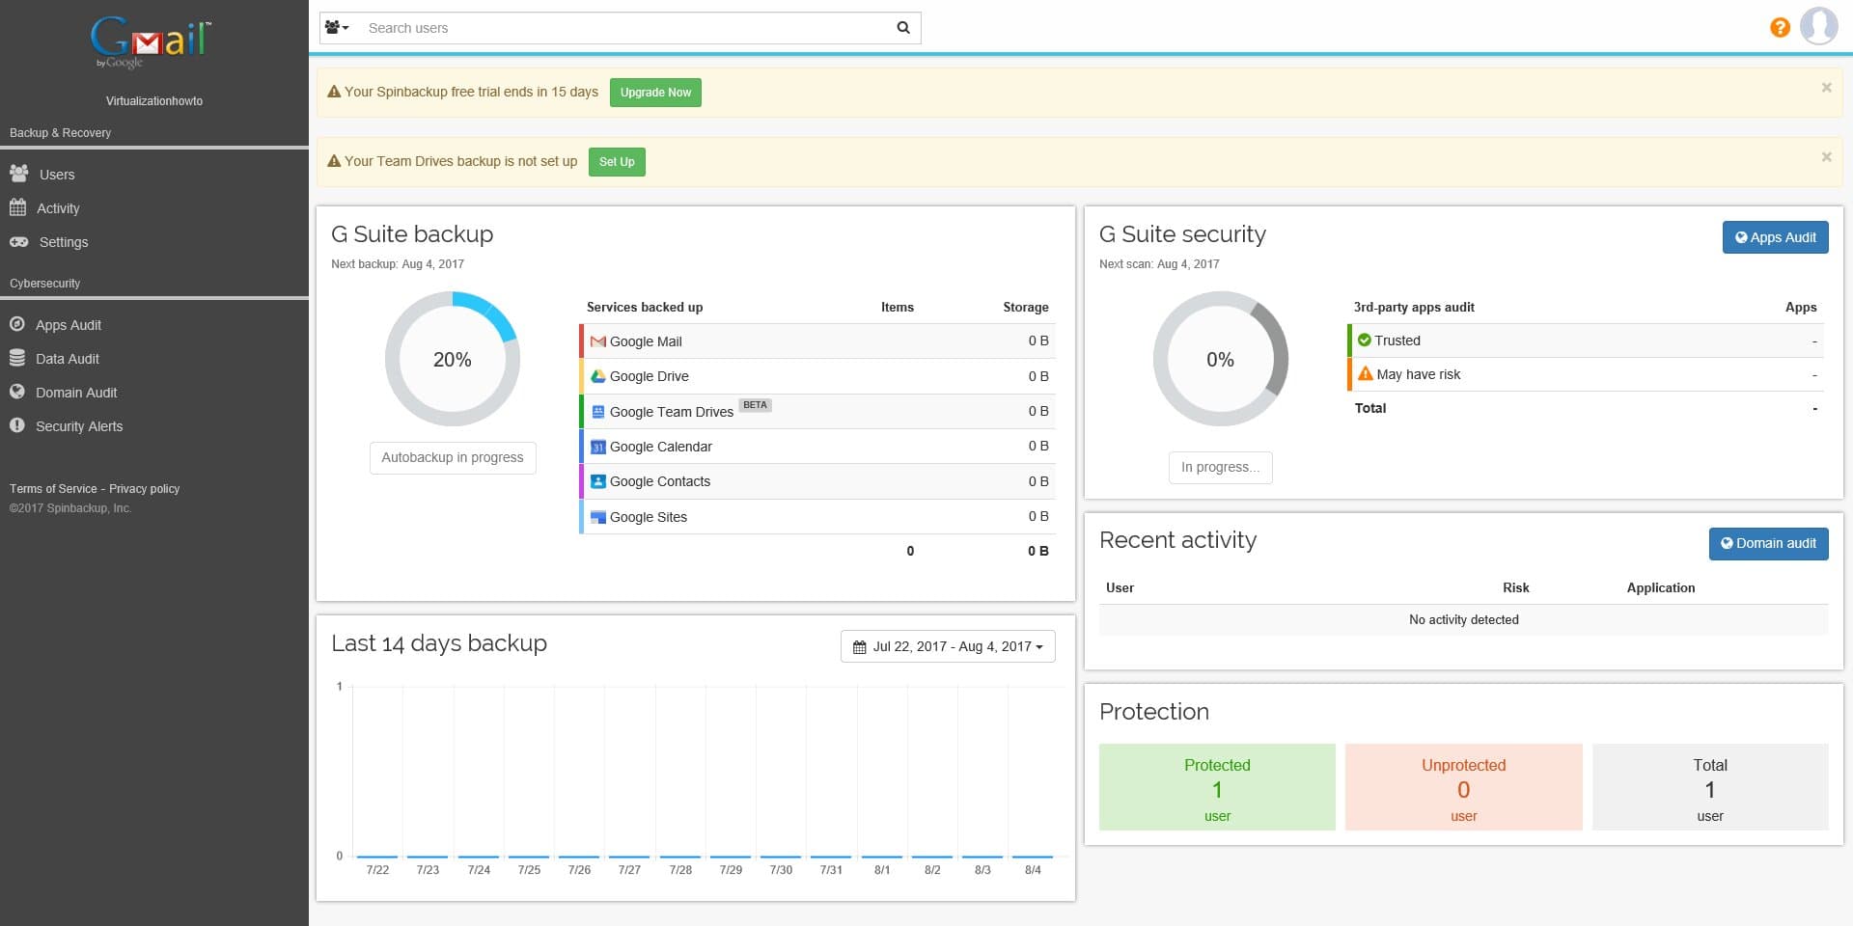Screen dimensions: 1853x926
Task: Open the Jul 22 - Aug 4 date range dropdown
Action: 948,646
